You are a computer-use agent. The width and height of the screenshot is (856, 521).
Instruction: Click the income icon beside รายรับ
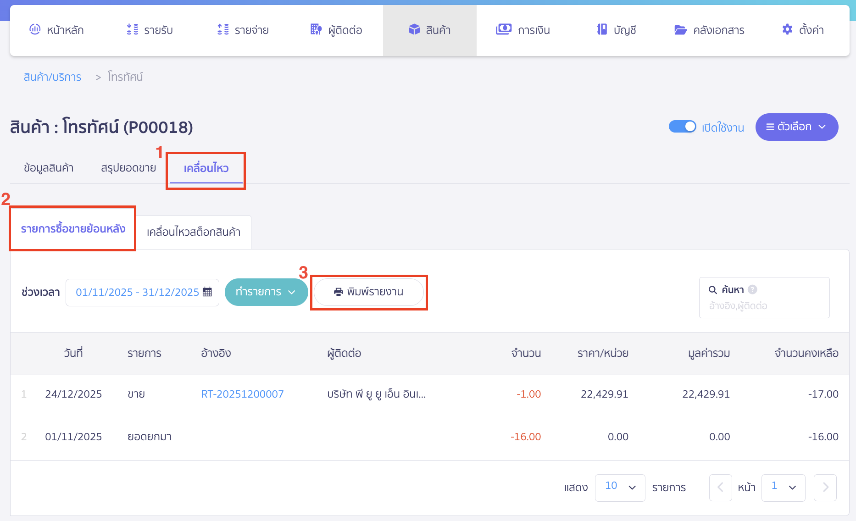[132, 29]
